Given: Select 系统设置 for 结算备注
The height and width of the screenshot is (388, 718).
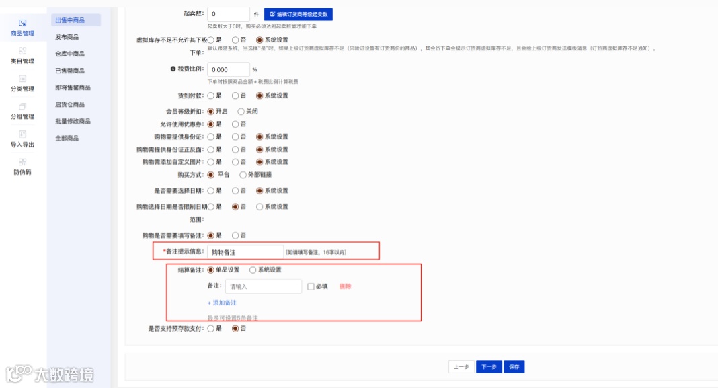Looking at the screenshot, I should 253,270.
